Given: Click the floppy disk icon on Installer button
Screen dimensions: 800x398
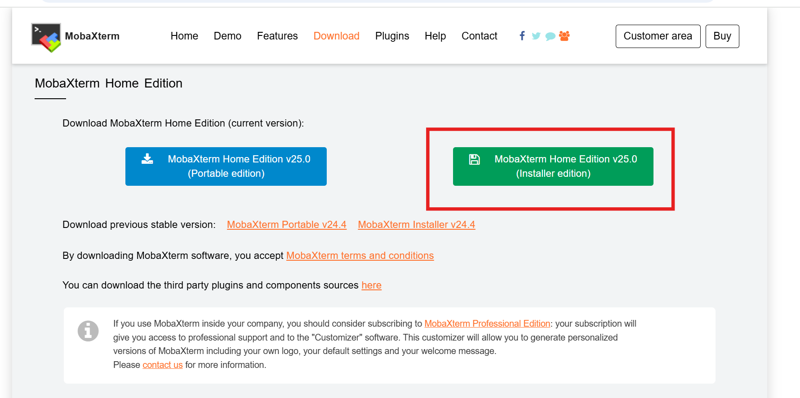Looking at the screenshot, I should pos(475,159).
